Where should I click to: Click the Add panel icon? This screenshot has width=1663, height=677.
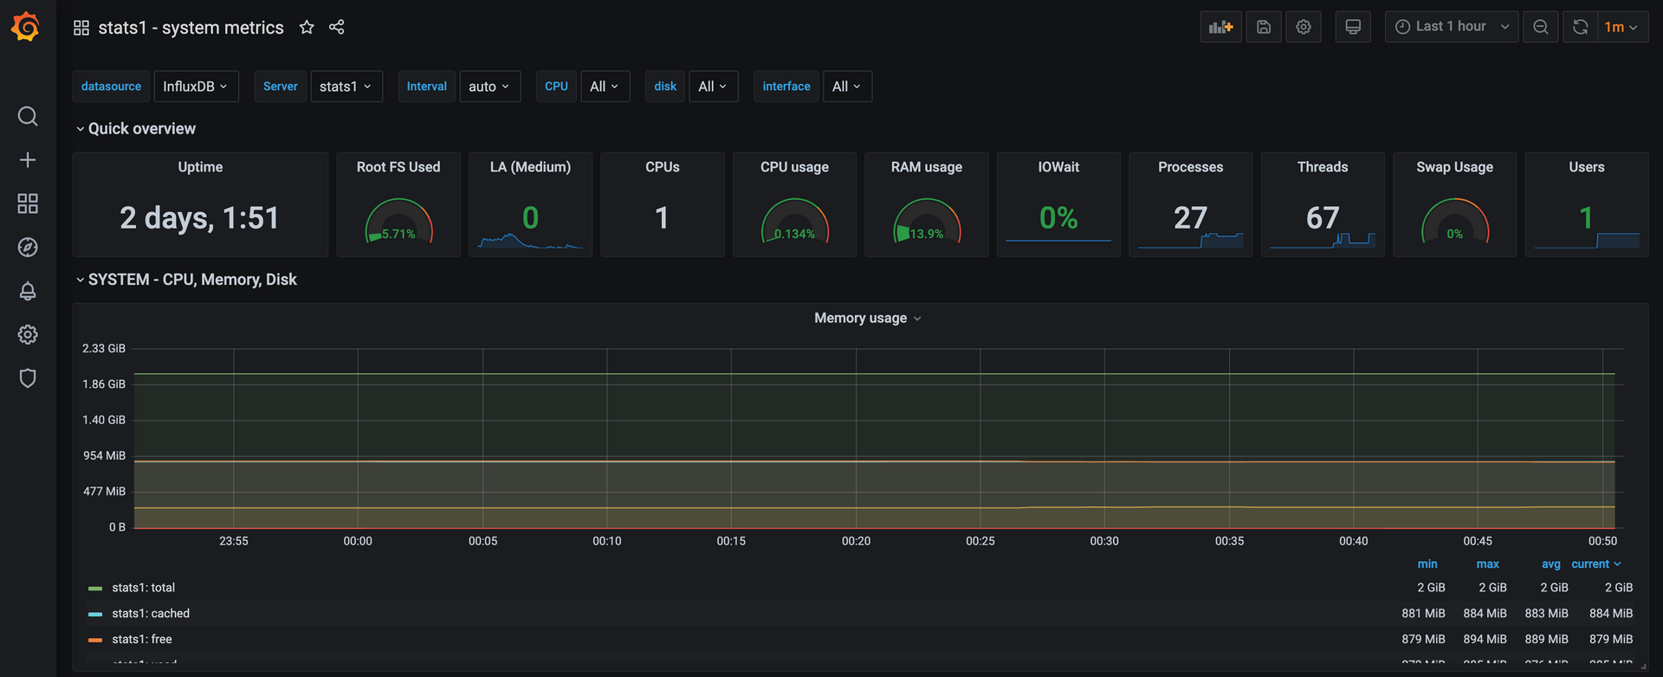click(1220, 27)
